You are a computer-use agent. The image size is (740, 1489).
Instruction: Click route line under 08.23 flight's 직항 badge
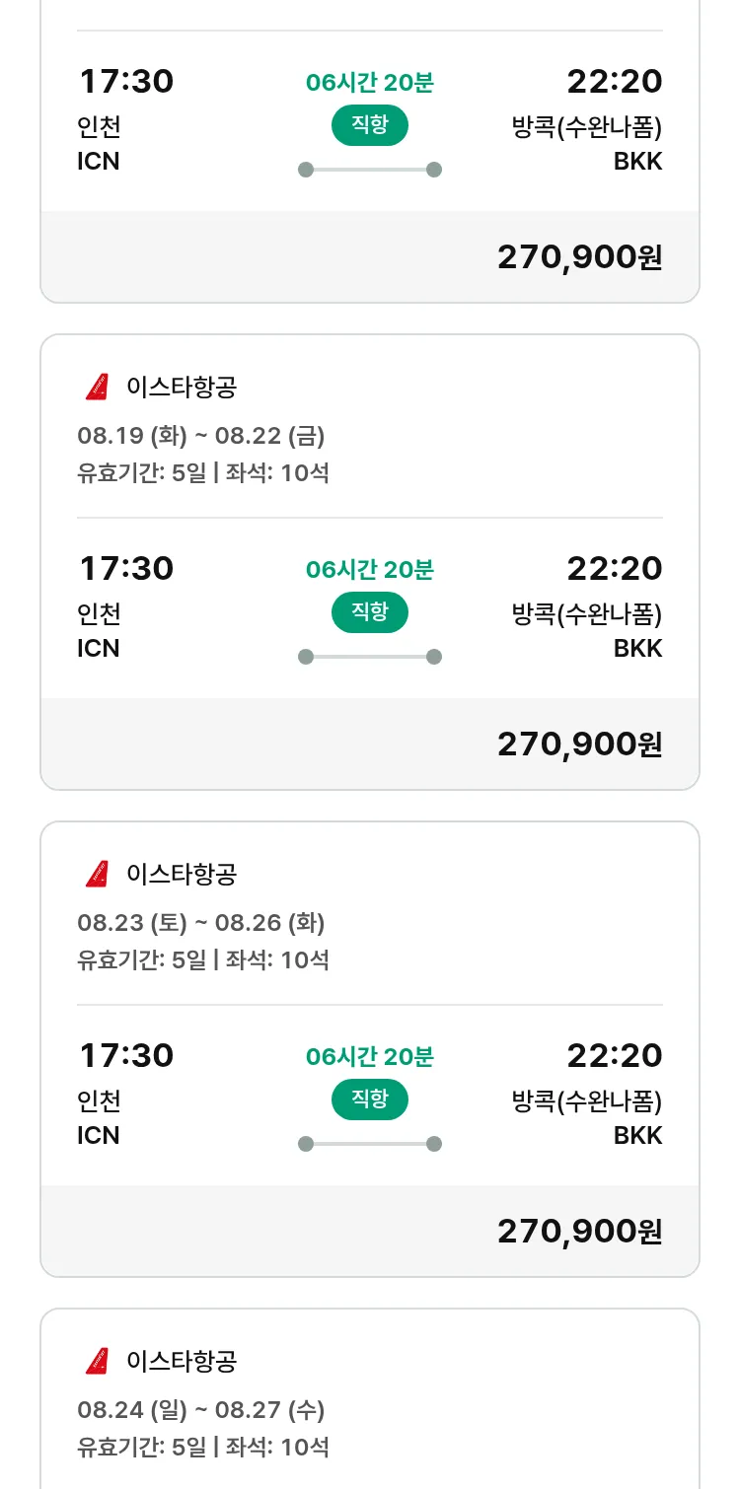(370, 1144)
